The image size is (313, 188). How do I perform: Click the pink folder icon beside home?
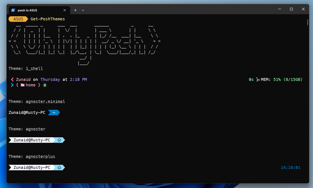click(22, 85)
